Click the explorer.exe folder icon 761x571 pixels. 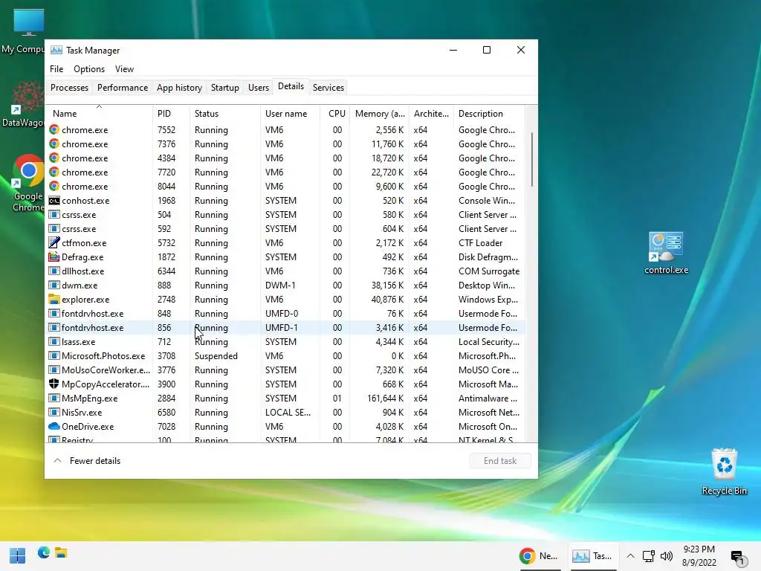[x=54, y=299]
